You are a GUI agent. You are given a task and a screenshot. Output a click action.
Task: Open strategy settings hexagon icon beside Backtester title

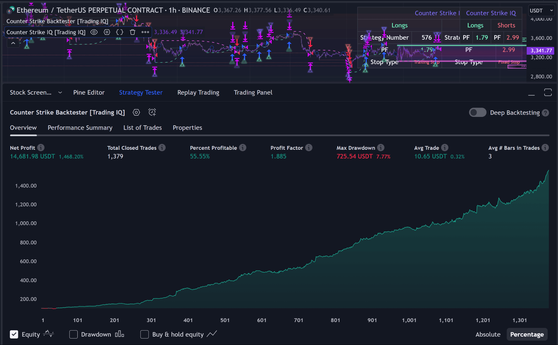(136, 112)
